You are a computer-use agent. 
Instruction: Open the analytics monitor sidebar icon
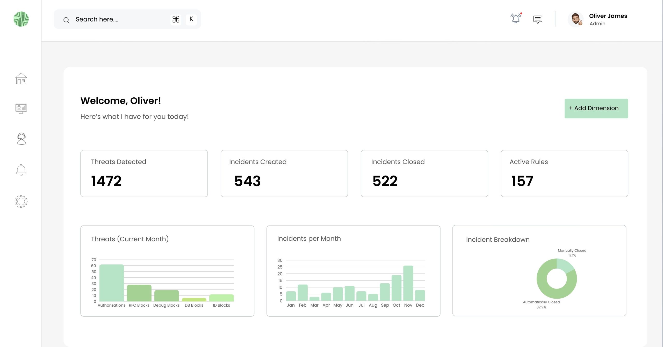pos(21,108)
